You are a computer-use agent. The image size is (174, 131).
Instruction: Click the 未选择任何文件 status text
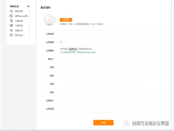coord(85,49)
